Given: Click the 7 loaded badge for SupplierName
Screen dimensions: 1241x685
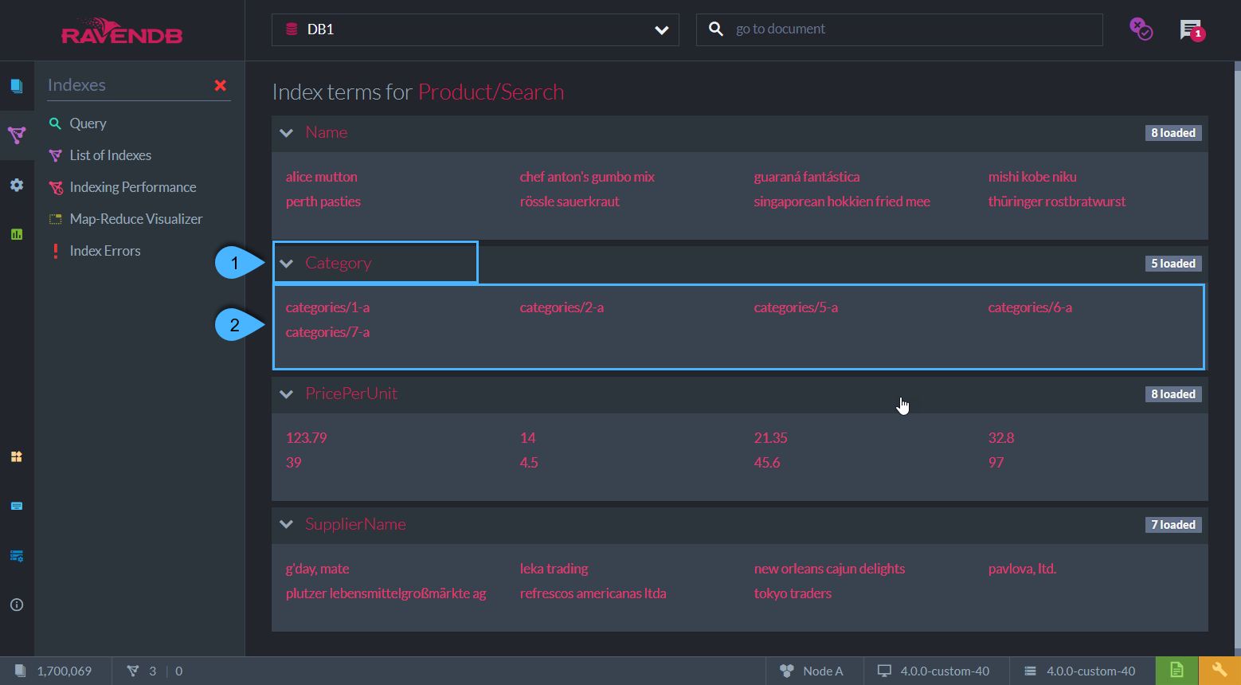Looking at the screenshot, I should (x=1173, y=525).
